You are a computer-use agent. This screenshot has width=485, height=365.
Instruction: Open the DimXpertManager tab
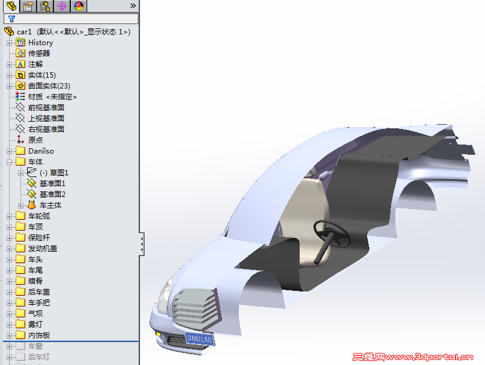click(x=62, y=6)
